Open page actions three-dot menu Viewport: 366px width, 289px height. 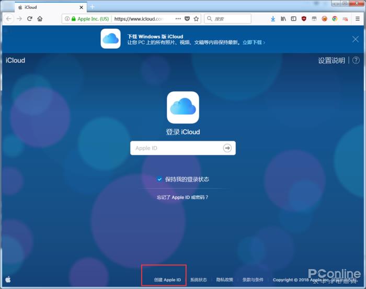coord(178,18)
